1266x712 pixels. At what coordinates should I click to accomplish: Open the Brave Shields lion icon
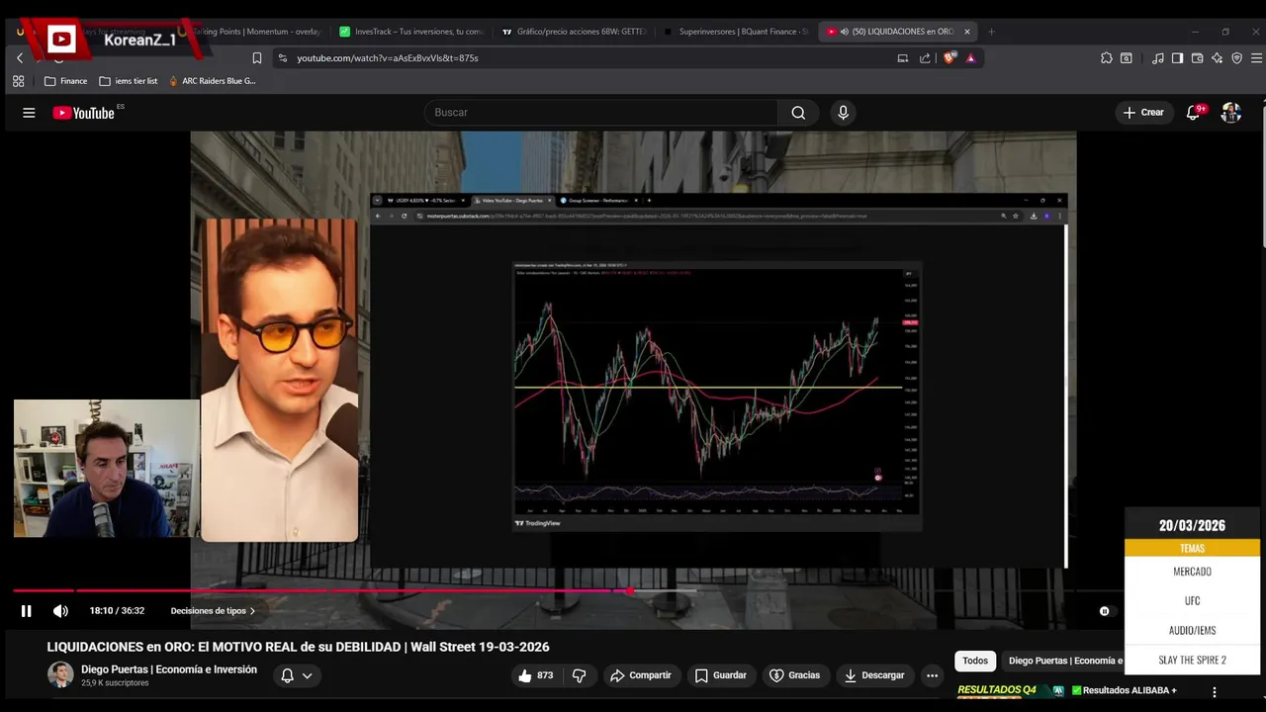click(949, 58)
